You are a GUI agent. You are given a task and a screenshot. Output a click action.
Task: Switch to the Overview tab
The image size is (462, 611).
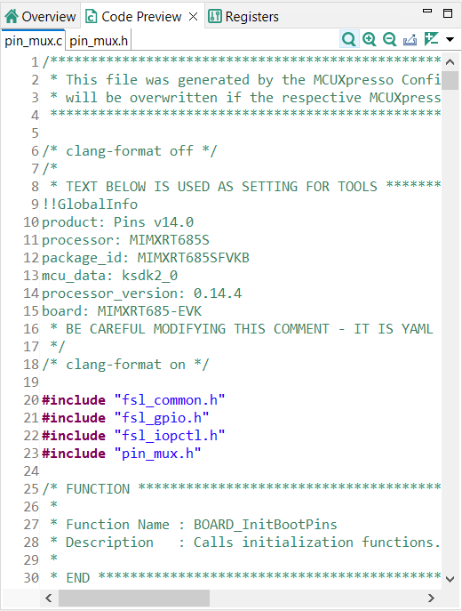[x=40, y=16]
